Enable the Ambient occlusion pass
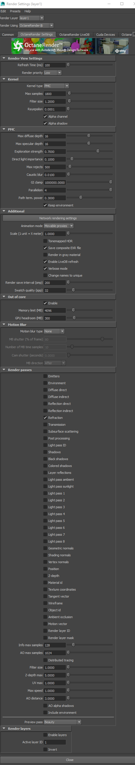Screen dimensions: 135x765 coord(45,617)
